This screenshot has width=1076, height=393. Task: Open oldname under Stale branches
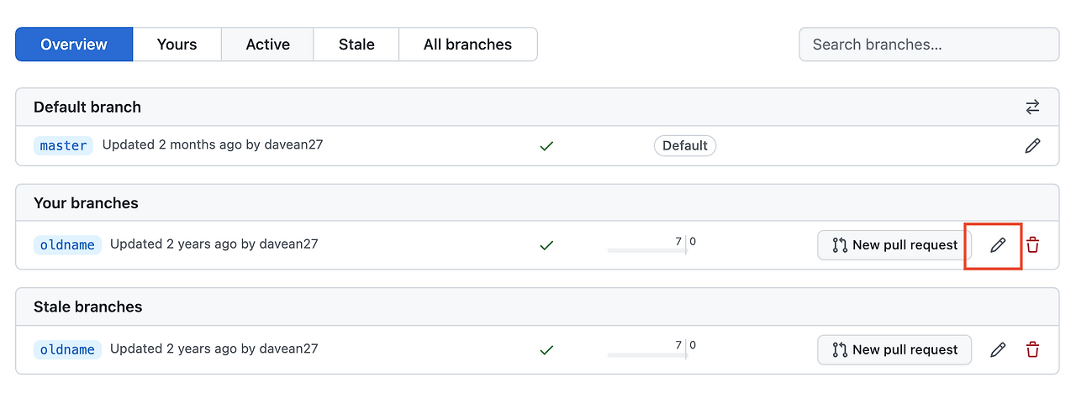pos(67,349)
